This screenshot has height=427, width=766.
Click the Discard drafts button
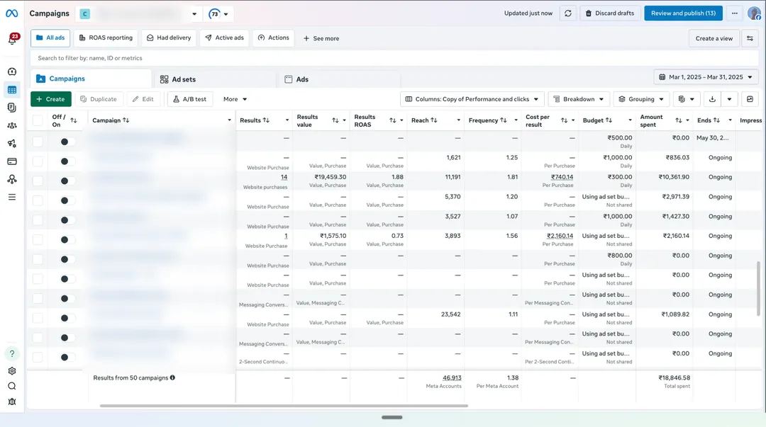coord(610,13)
